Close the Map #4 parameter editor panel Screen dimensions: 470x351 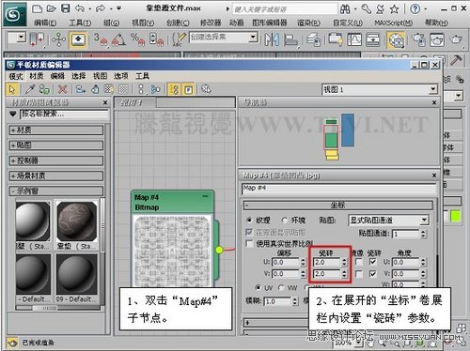pos(434,175)
